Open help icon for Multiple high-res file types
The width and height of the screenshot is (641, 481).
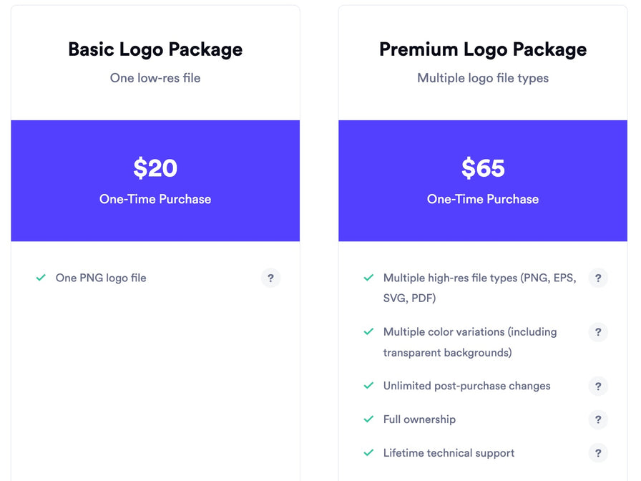point(598,278)
